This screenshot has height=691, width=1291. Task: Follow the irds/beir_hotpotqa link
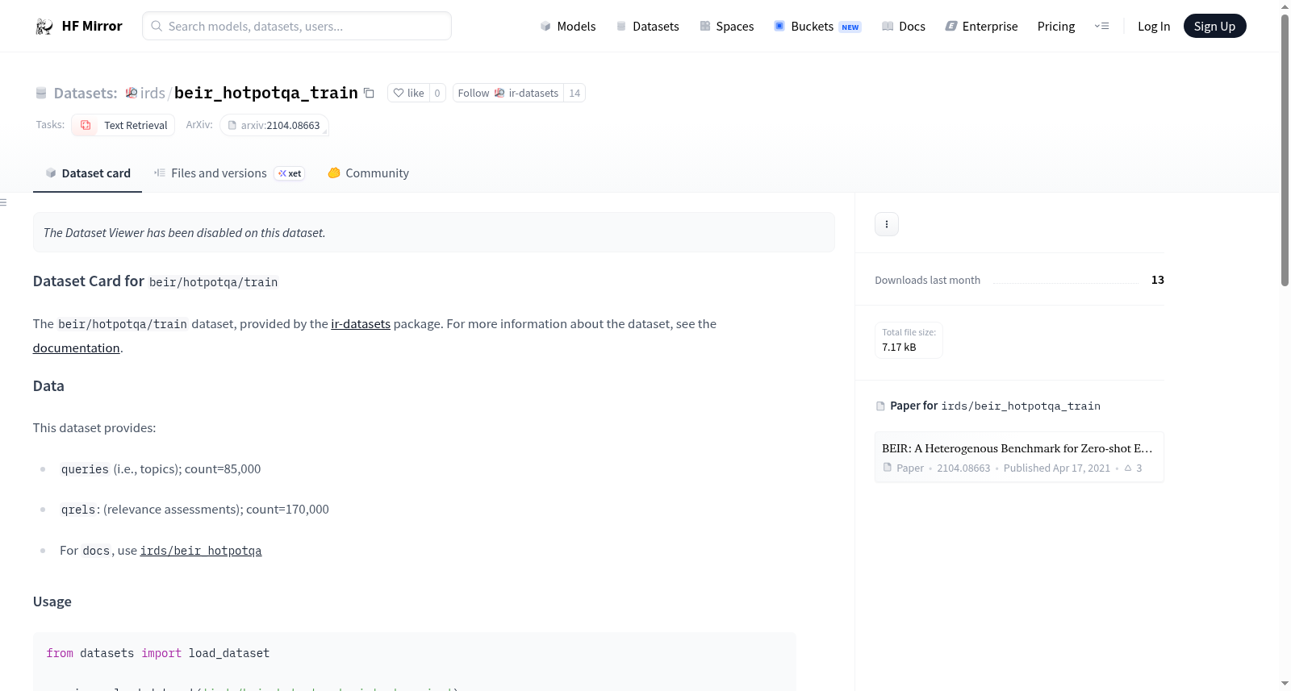201,551
